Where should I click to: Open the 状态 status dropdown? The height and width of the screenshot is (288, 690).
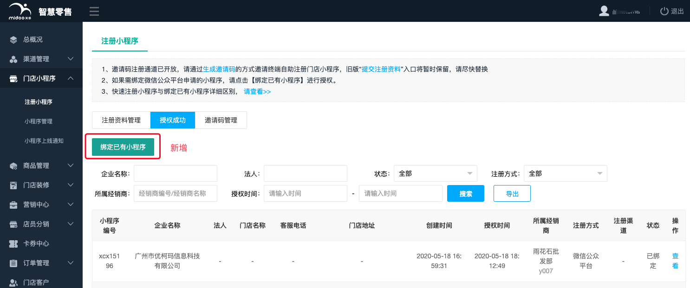[435, 173]
